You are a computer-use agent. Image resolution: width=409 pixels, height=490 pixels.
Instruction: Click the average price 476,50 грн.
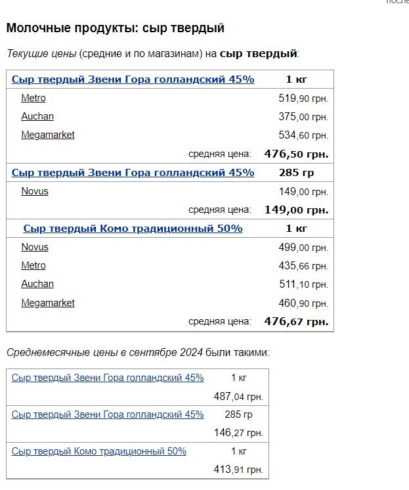point(296,154)
